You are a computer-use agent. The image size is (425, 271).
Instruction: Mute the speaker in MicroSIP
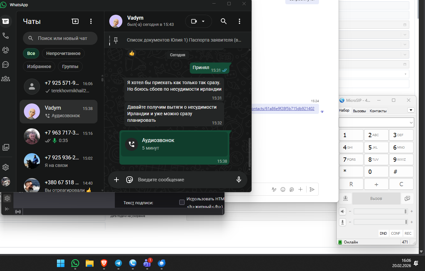pyautogui.click(x=343, y=211)
